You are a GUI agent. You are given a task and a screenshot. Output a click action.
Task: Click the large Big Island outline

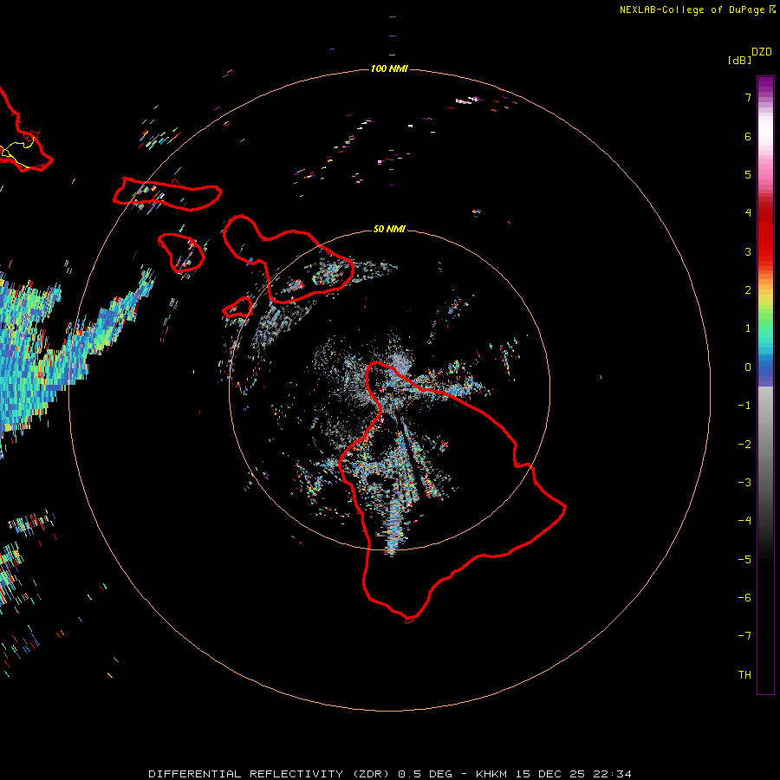click(452, 491)
